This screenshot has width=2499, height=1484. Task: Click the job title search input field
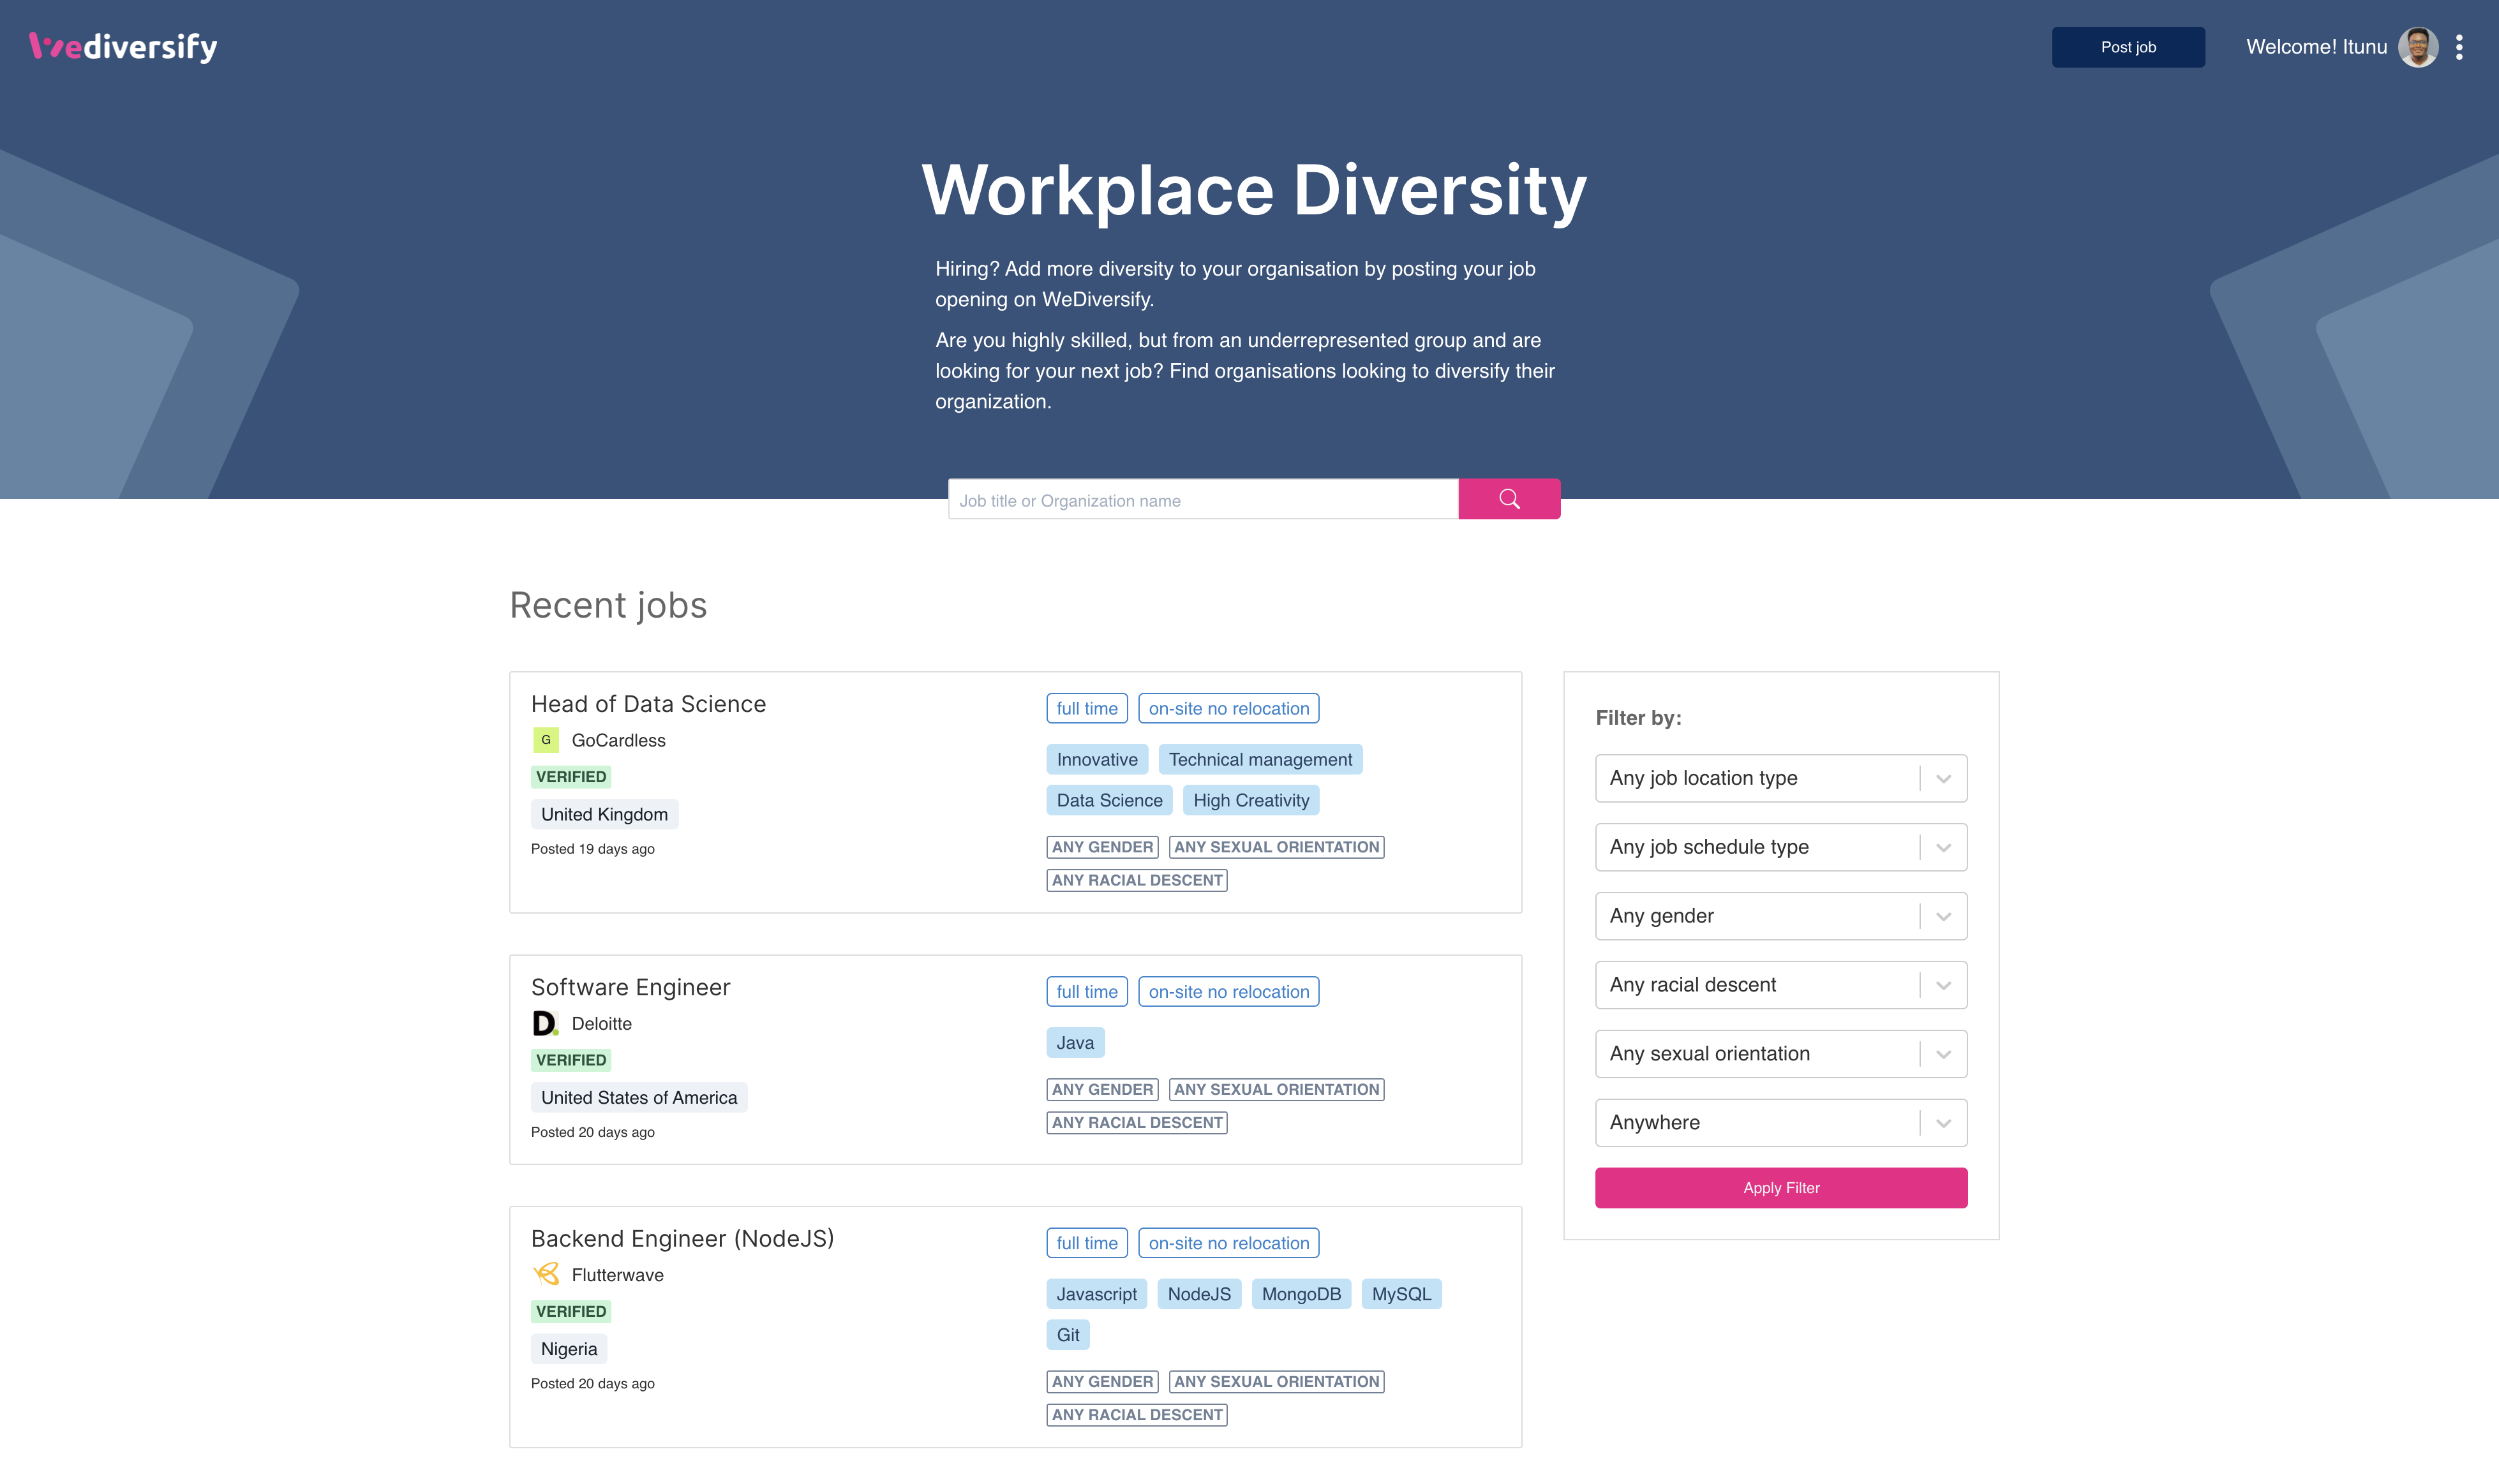(1200, 499)
